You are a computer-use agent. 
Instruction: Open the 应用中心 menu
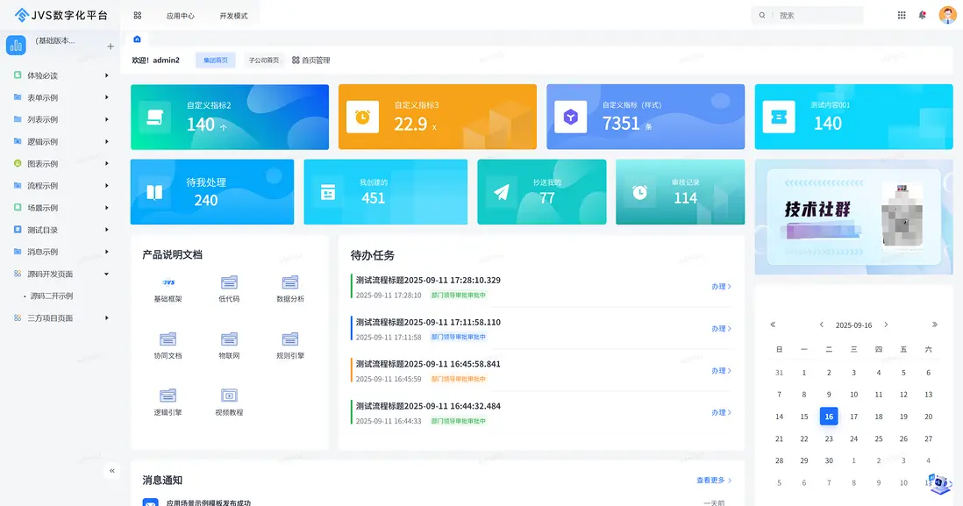pos(182,14)
